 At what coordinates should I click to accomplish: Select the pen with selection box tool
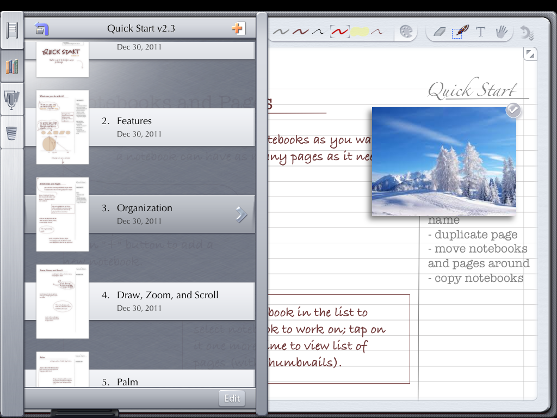point(460,32)
